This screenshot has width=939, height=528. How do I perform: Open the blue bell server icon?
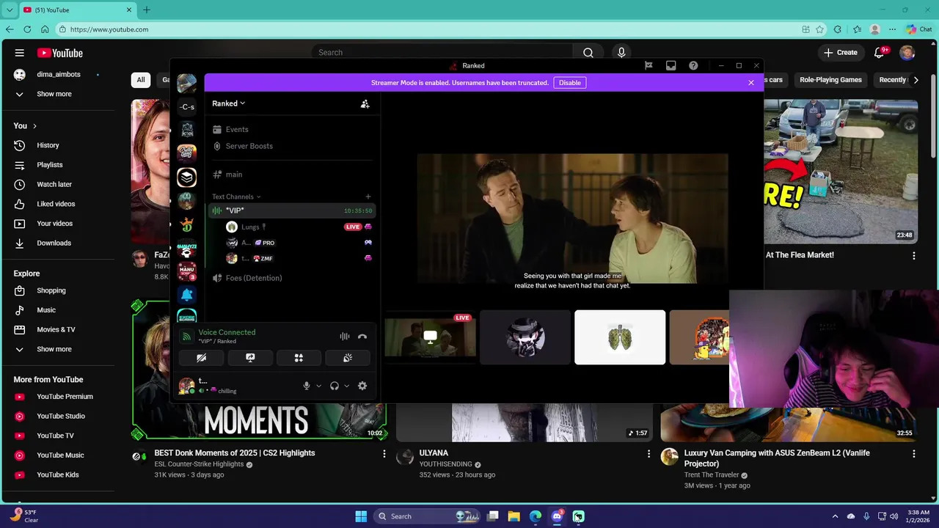point(187,295)
